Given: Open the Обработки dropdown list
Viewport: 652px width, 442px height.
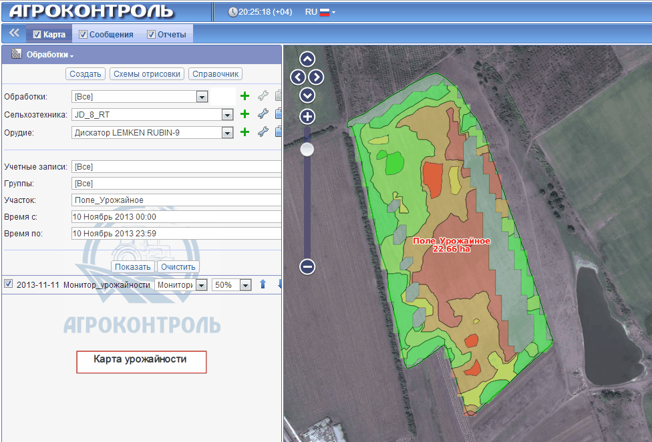Looking at the screenshot, I should click(x=202, y=97).
